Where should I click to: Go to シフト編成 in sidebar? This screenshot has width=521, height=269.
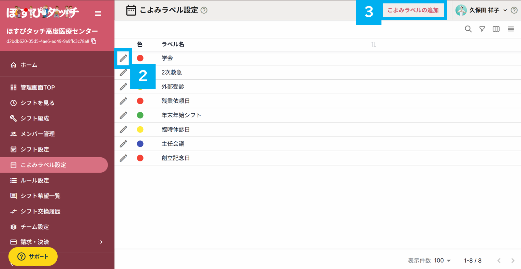click(35, 118)
